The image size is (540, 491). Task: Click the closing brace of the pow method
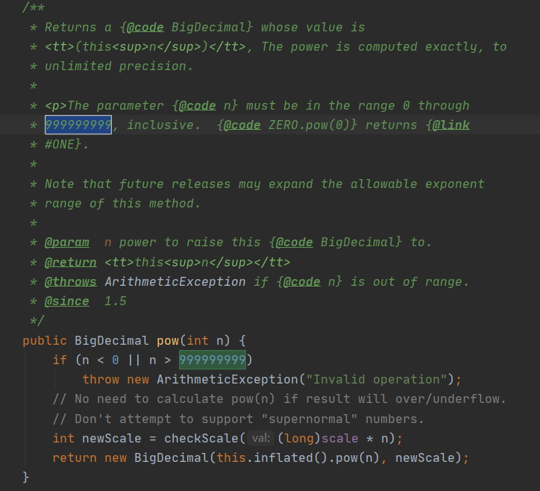(x=26, y=478)
